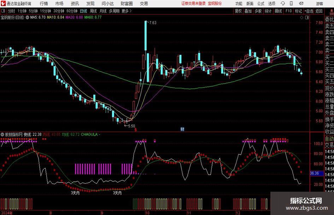Switch to 5分钟 chart period

tap(33, 11)
